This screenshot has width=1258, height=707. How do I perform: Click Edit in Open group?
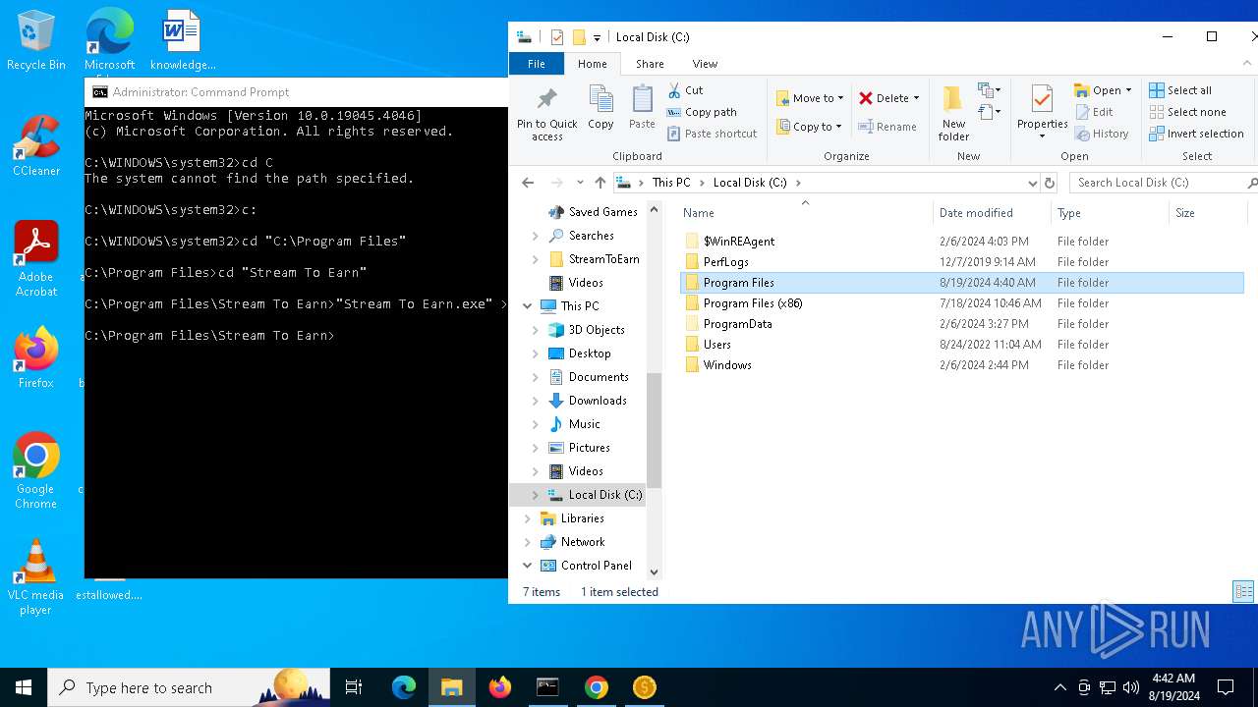pyautogui.click(x=1094, y=112)
